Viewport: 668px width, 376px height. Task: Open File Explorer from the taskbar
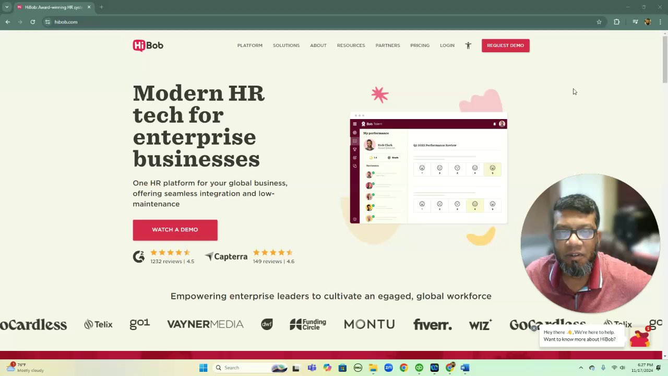pyautogui.click(x=373, y=368)
